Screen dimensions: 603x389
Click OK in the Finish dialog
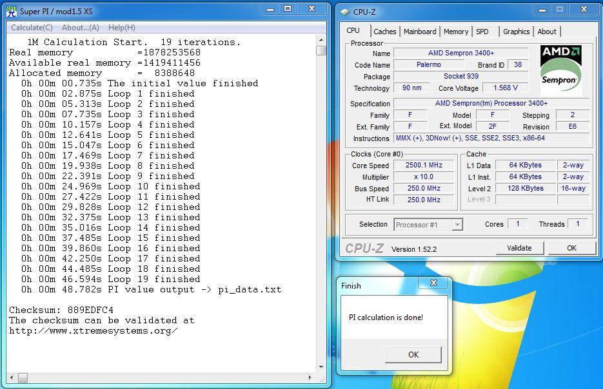[x=413, y=355]
